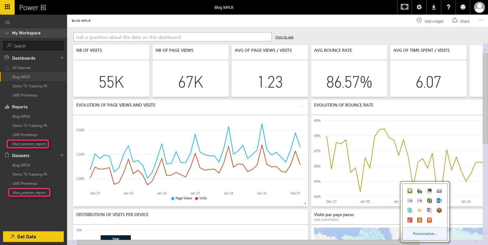
Task: Open the user profile avatar
Action: (479, 7)
